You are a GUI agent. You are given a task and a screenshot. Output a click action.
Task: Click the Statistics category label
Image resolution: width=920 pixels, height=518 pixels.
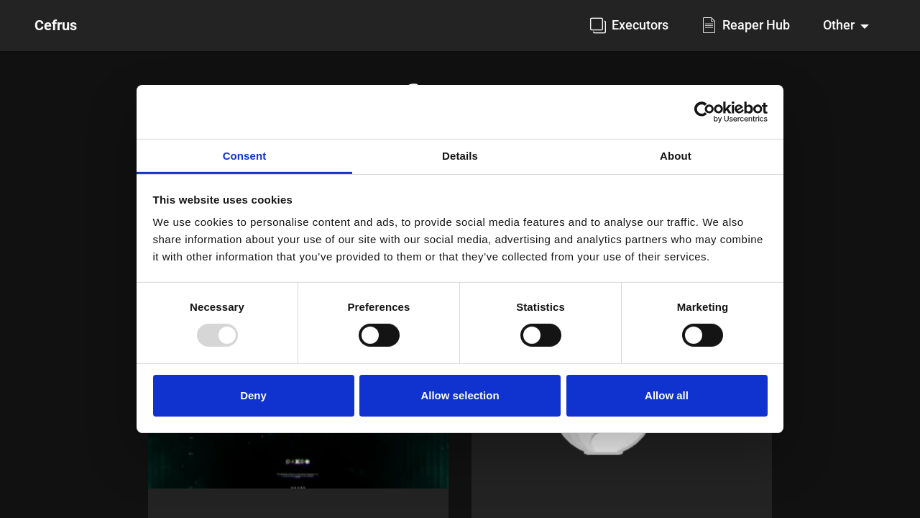pos(540,306)
